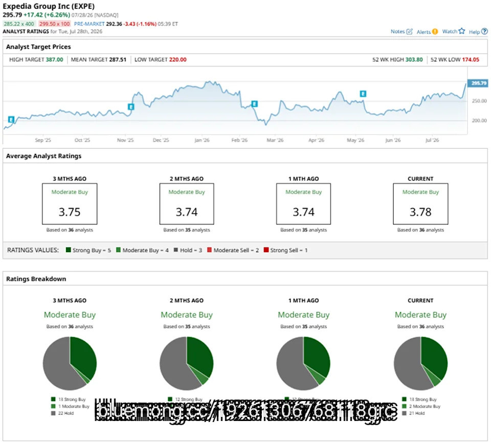
Task: Click the Strong Buy = 5 color swatch
Action: [68, 250]
